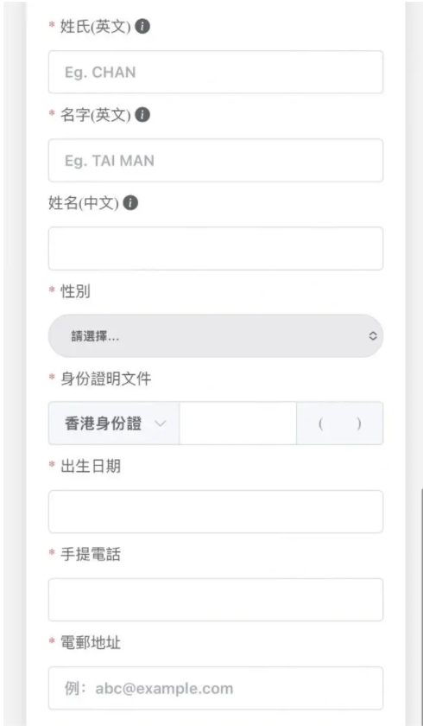
Task: Click info icon beside 名字(英文)
Action: (x=142, y=114)
